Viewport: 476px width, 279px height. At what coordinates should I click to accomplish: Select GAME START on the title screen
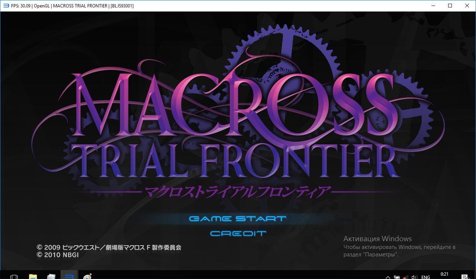pos(238,219)
